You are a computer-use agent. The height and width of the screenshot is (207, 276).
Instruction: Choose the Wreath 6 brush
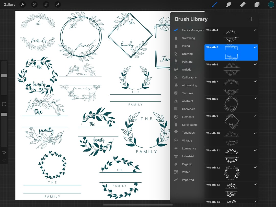click(x=231, y=70)
